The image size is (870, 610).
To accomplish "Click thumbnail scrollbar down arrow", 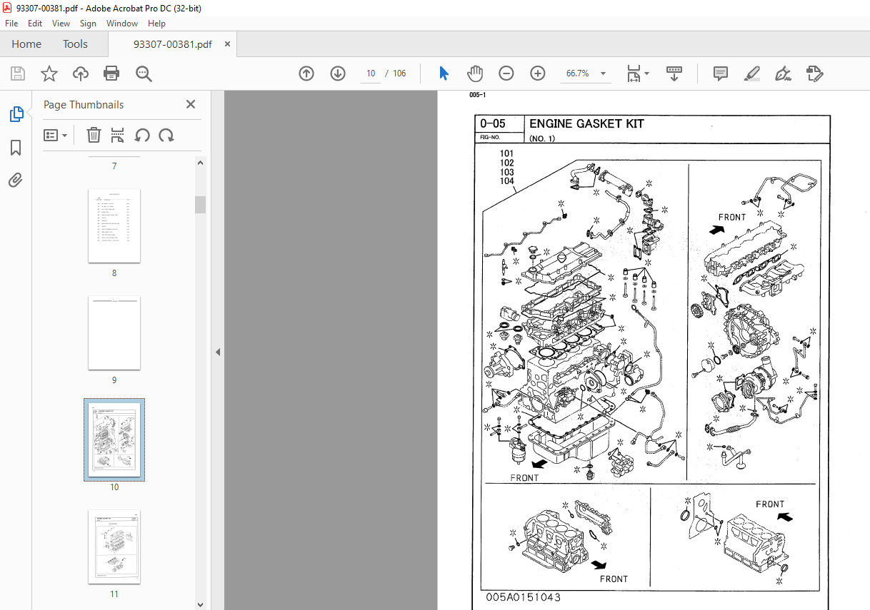I will click(200, 604).
